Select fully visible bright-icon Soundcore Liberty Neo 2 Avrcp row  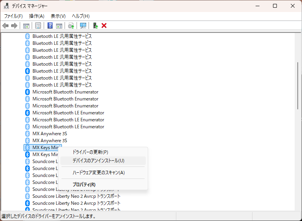[x=73, y=203]
